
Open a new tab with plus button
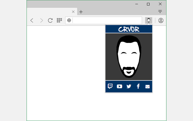(x=81, y=12)
